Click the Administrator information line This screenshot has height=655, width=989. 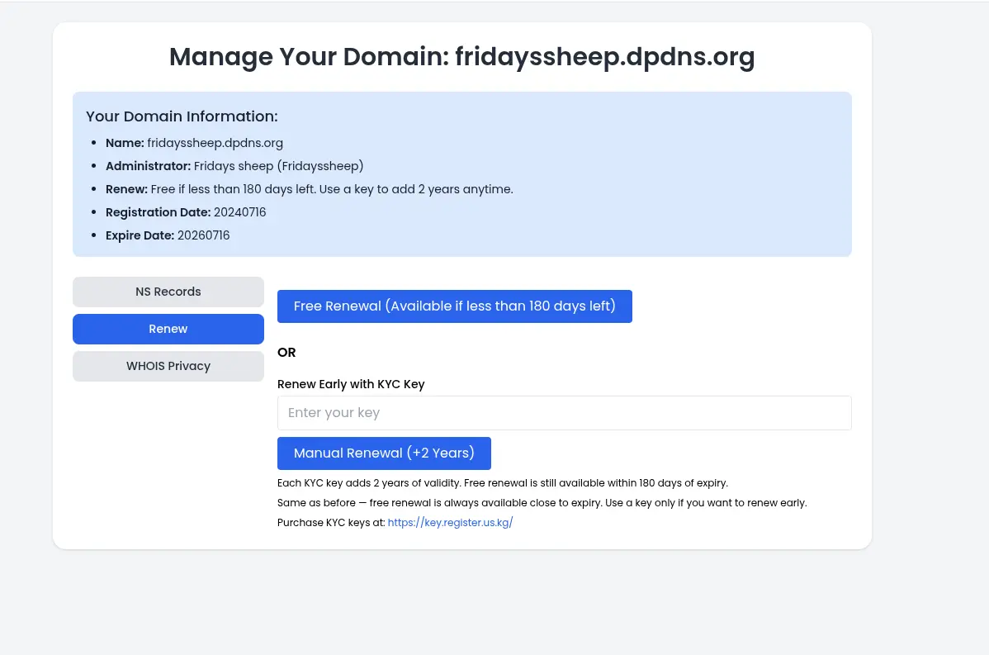(x=234, y=166)
